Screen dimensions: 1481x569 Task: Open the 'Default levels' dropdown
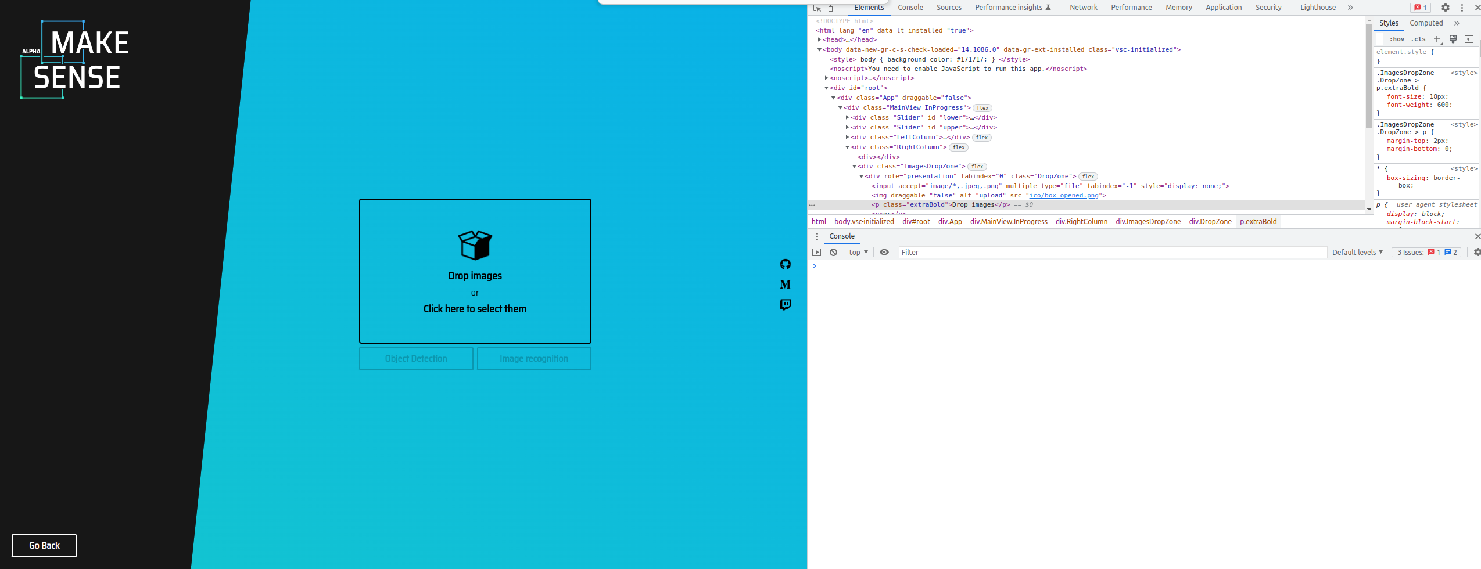[x=1356, y=252]
